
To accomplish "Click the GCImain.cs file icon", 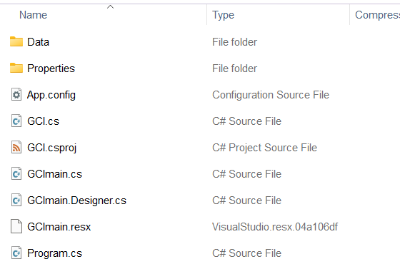I will (x=16, y=174).
